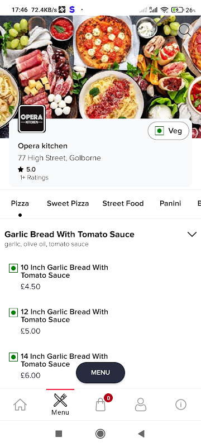201x447 pixels.
Task: Select the Pizza category tab
Action: tap(20, 203)
